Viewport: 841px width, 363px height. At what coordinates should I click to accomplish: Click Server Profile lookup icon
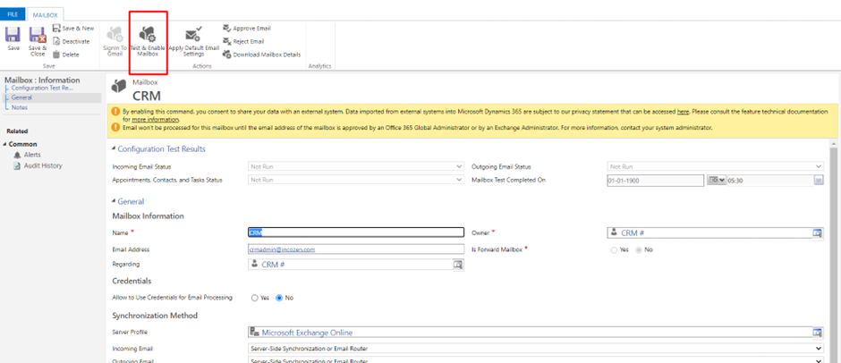pos(817,333)
